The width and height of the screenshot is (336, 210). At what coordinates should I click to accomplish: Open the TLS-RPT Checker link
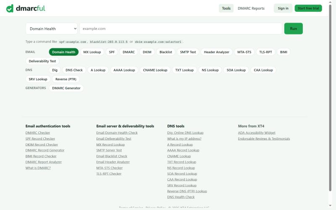pos(109,174)
